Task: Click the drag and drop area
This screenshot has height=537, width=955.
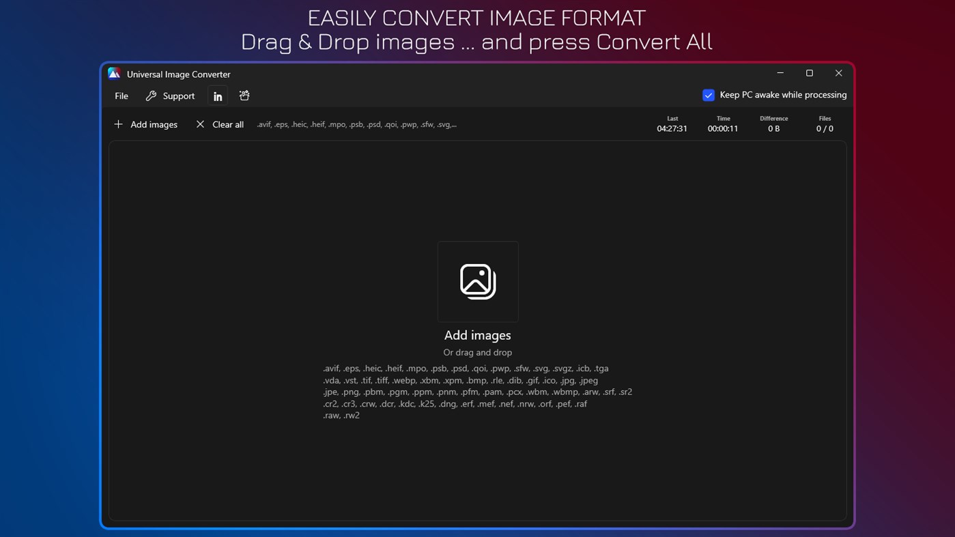Action: [x=477, y=352]
